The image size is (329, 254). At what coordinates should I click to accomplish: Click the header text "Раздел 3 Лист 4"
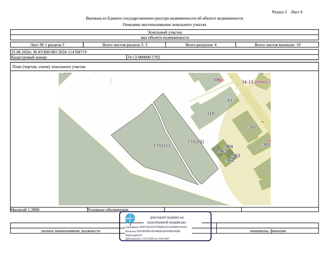(x=287, y=12)
